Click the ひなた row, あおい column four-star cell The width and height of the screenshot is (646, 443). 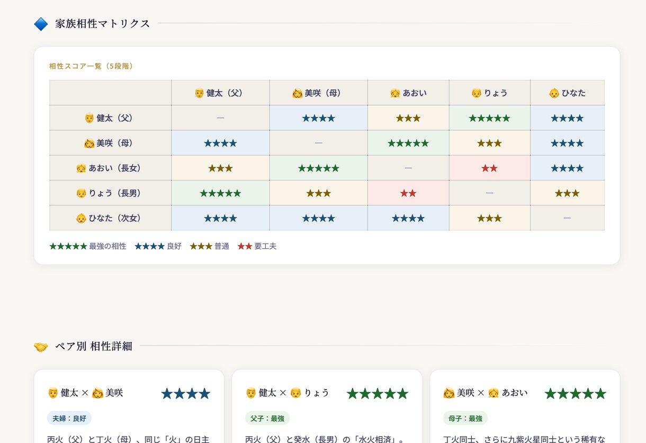[x=408, y=218]
